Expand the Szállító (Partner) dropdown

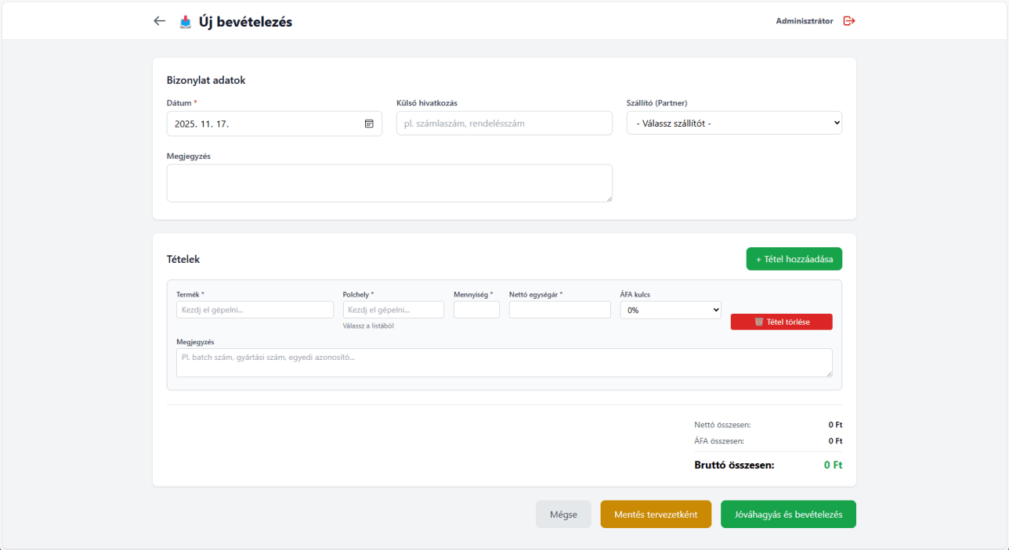734,123
